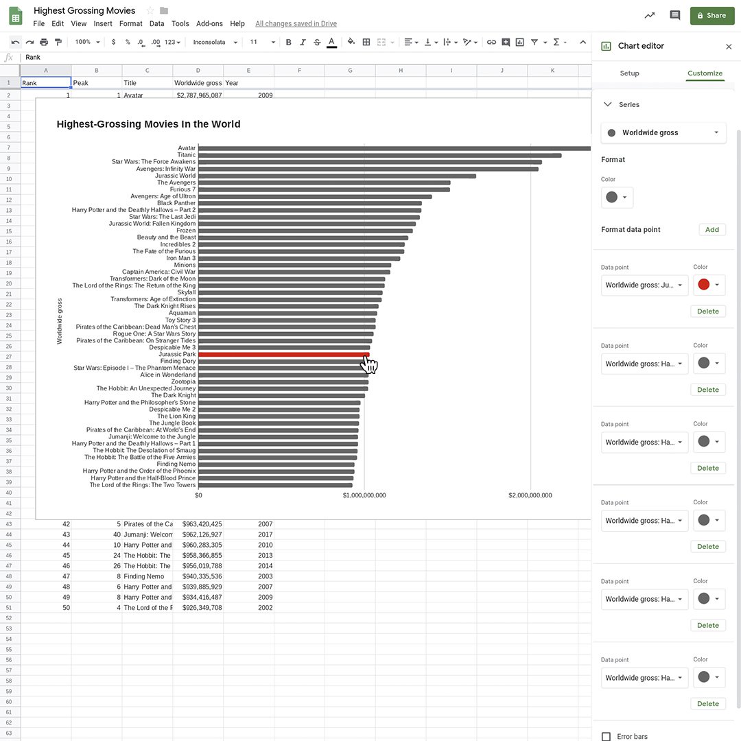
Task: Select the Paint format tool
Action: [58, 42]
